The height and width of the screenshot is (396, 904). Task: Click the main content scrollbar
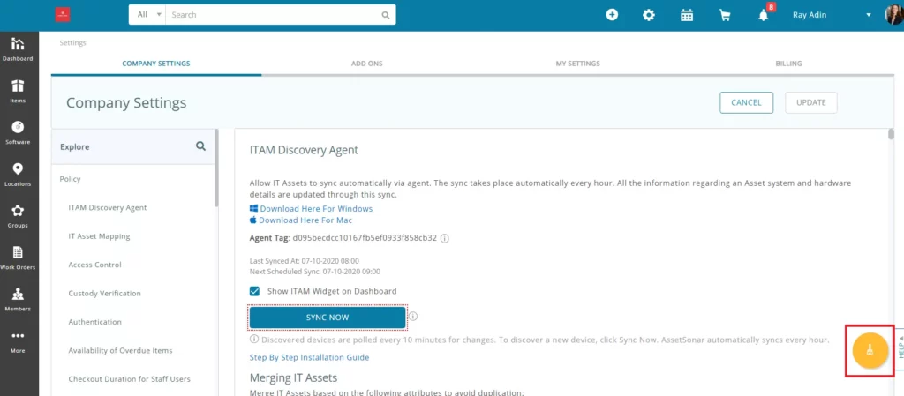(891, 134)
